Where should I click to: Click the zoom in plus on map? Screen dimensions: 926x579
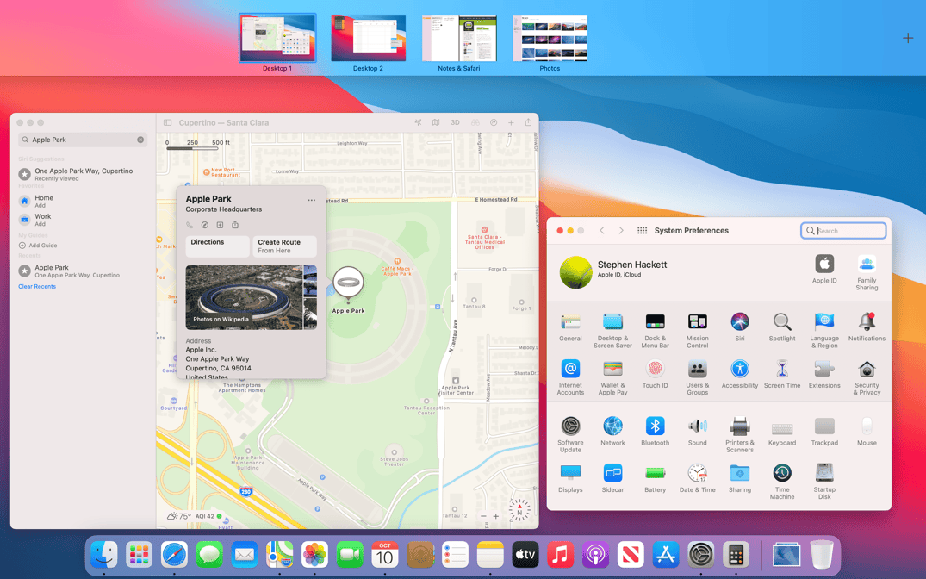click(x=496, y=516)
